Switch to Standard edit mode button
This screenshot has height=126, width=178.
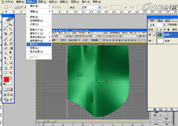[x=6, y=90]
